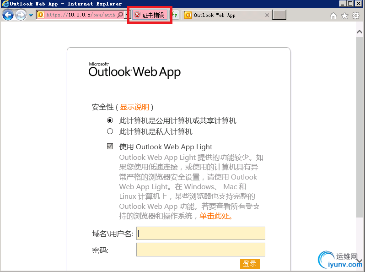Screen dimensions: 365x272
Task: Toggle 使用 Outlook Web App Light checkbox
Action: (110, 147)
